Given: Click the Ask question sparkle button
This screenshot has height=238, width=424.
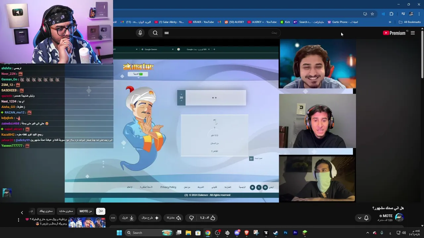Looking at the screenshot, I should [150, 218].
